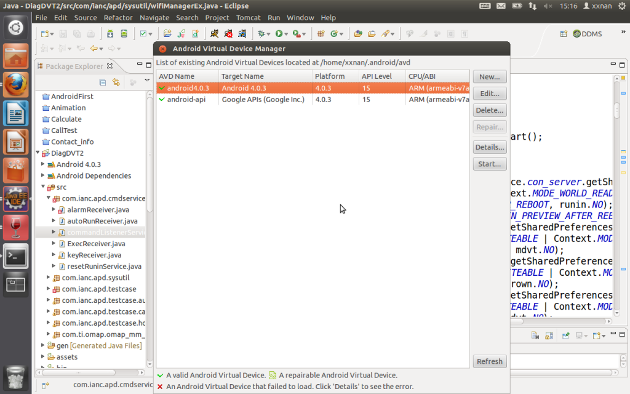Start Tomcat using the cat icon
This screenshot has width=630, height=394.
point(214,34)
